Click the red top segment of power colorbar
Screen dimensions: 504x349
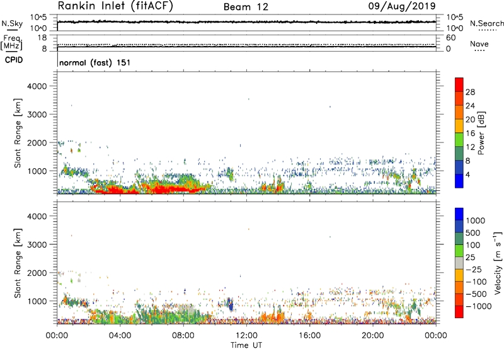[x=459, y=85]
